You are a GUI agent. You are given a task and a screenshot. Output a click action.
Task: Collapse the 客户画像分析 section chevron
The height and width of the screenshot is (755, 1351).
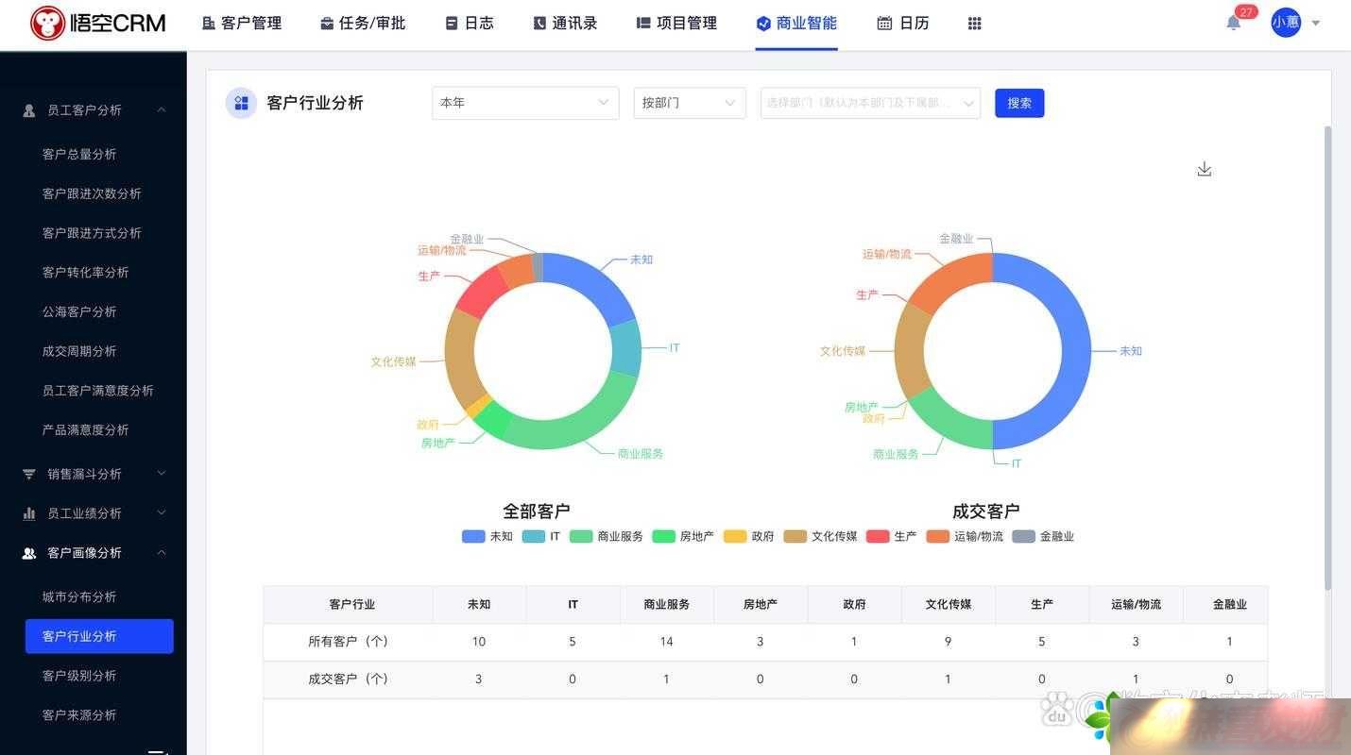(162, 552)
